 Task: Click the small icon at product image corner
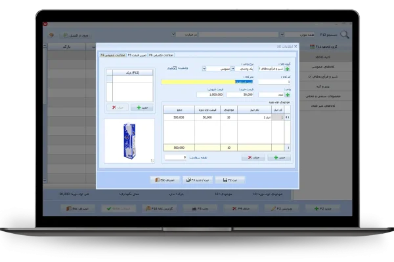pyautogui.click(x=152, y=160)
